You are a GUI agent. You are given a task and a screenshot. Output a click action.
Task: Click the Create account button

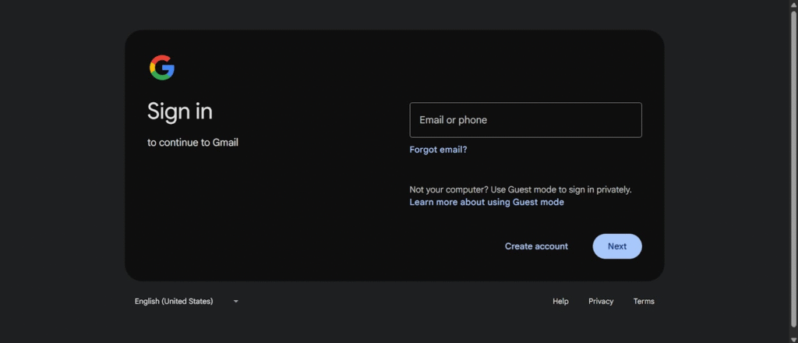pos(536,246)
